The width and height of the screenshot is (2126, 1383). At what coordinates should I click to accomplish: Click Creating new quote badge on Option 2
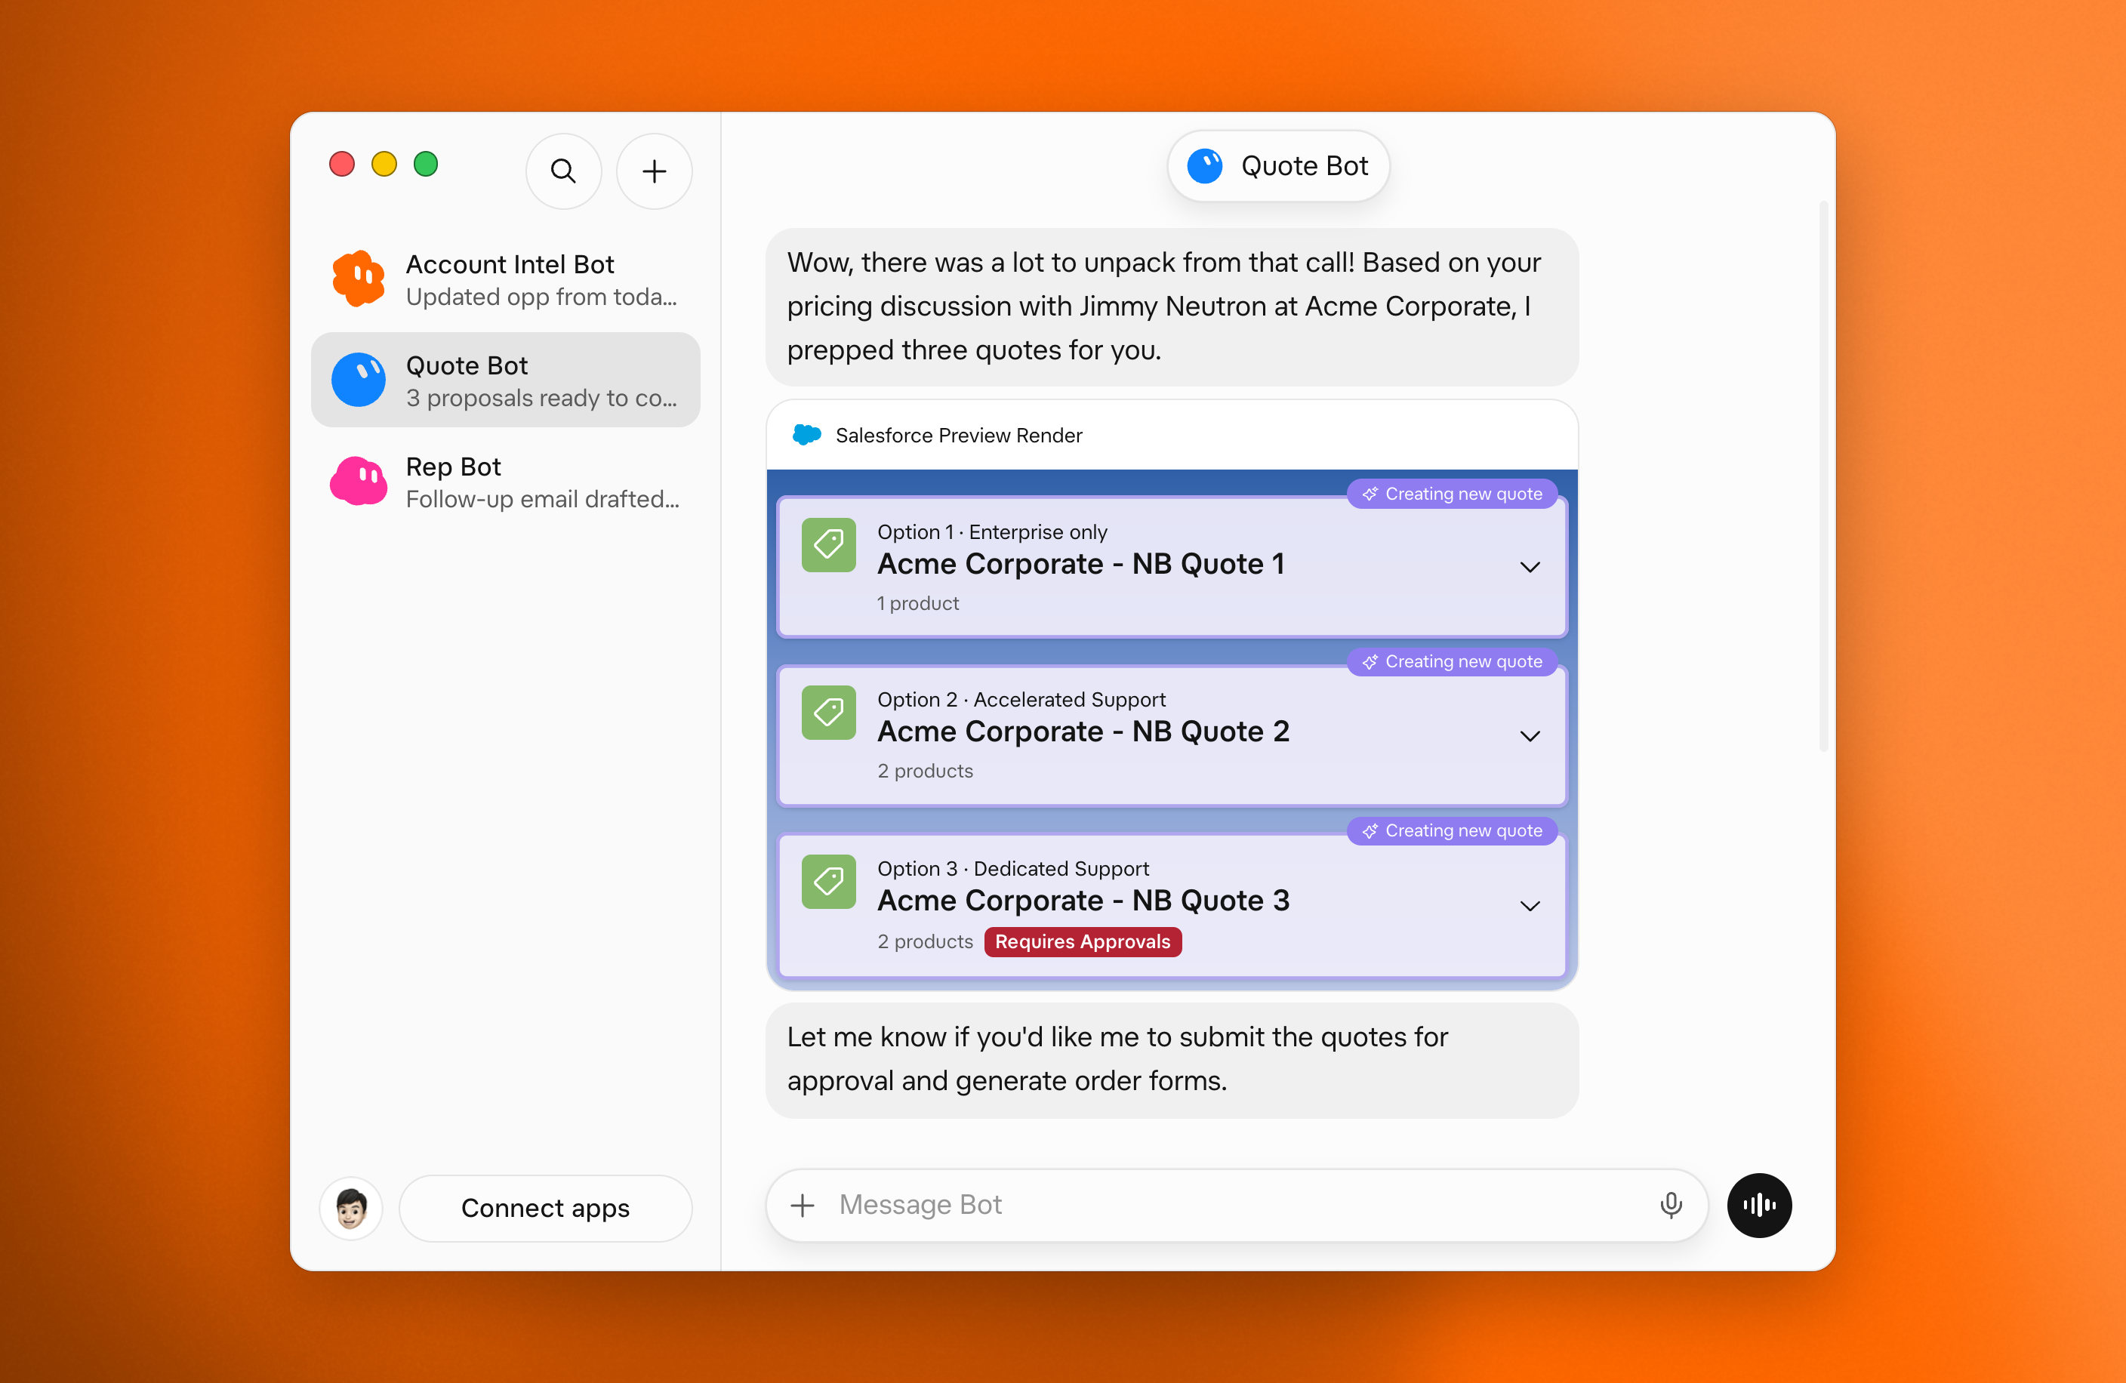pos(1452,662)
